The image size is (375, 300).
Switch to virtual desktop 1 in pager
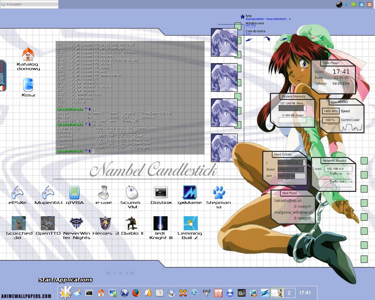pos(277,293)
